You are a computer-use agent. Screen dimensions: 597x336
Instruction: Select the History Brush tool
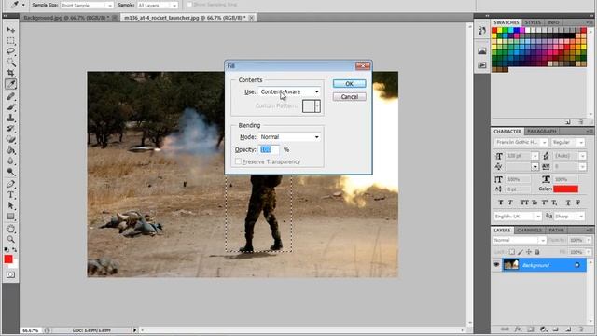tap(10, 129)
